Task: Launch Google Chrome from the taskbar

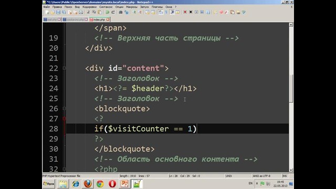Action: (100, 184)
